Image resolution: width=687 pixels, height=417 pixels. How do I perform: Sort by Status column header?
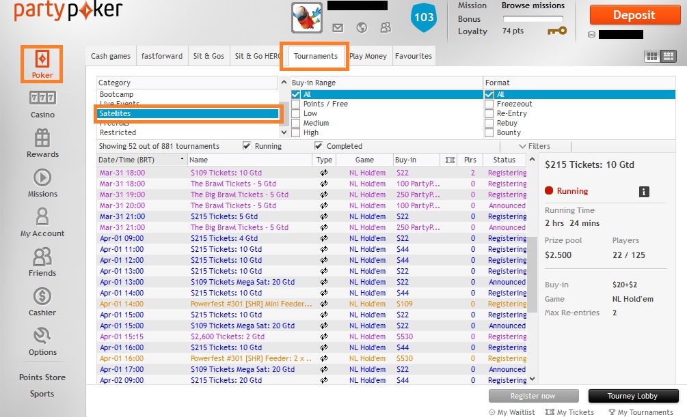point(504,160)
